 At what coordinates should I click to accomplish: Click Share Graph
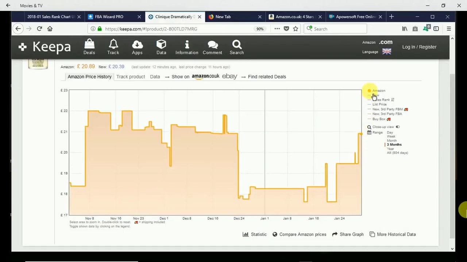click(x=348, y=234)
